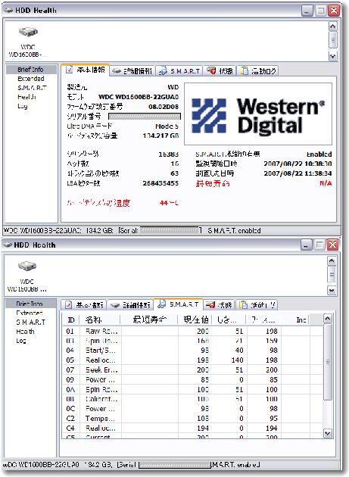This screenshot has height=477, width=349.
Task: Open S.M.A.R.T in lower window sidebar
Action: (x=31, y=322)
